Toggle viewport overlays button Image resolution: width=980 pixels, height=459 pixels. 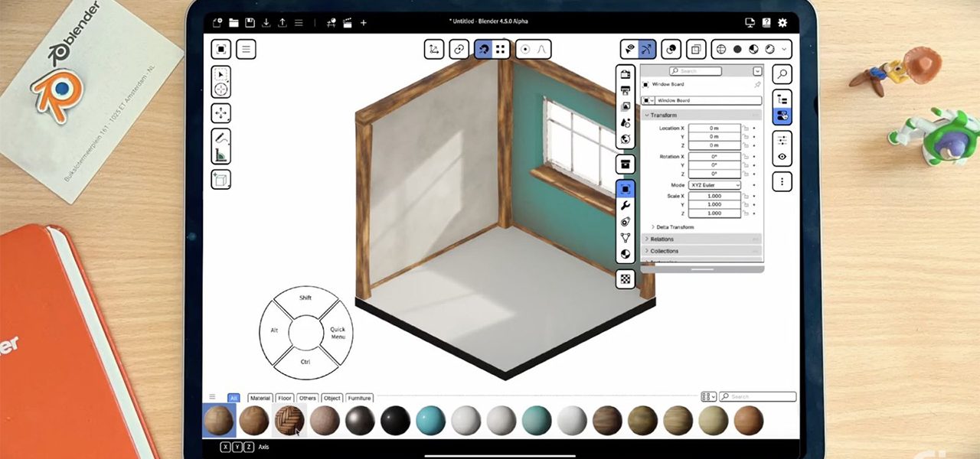pos(671,49)
